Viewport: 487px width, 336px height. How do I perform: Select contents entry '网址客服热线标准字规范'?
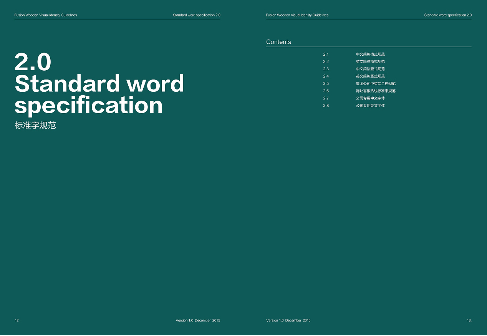point(376,91)
